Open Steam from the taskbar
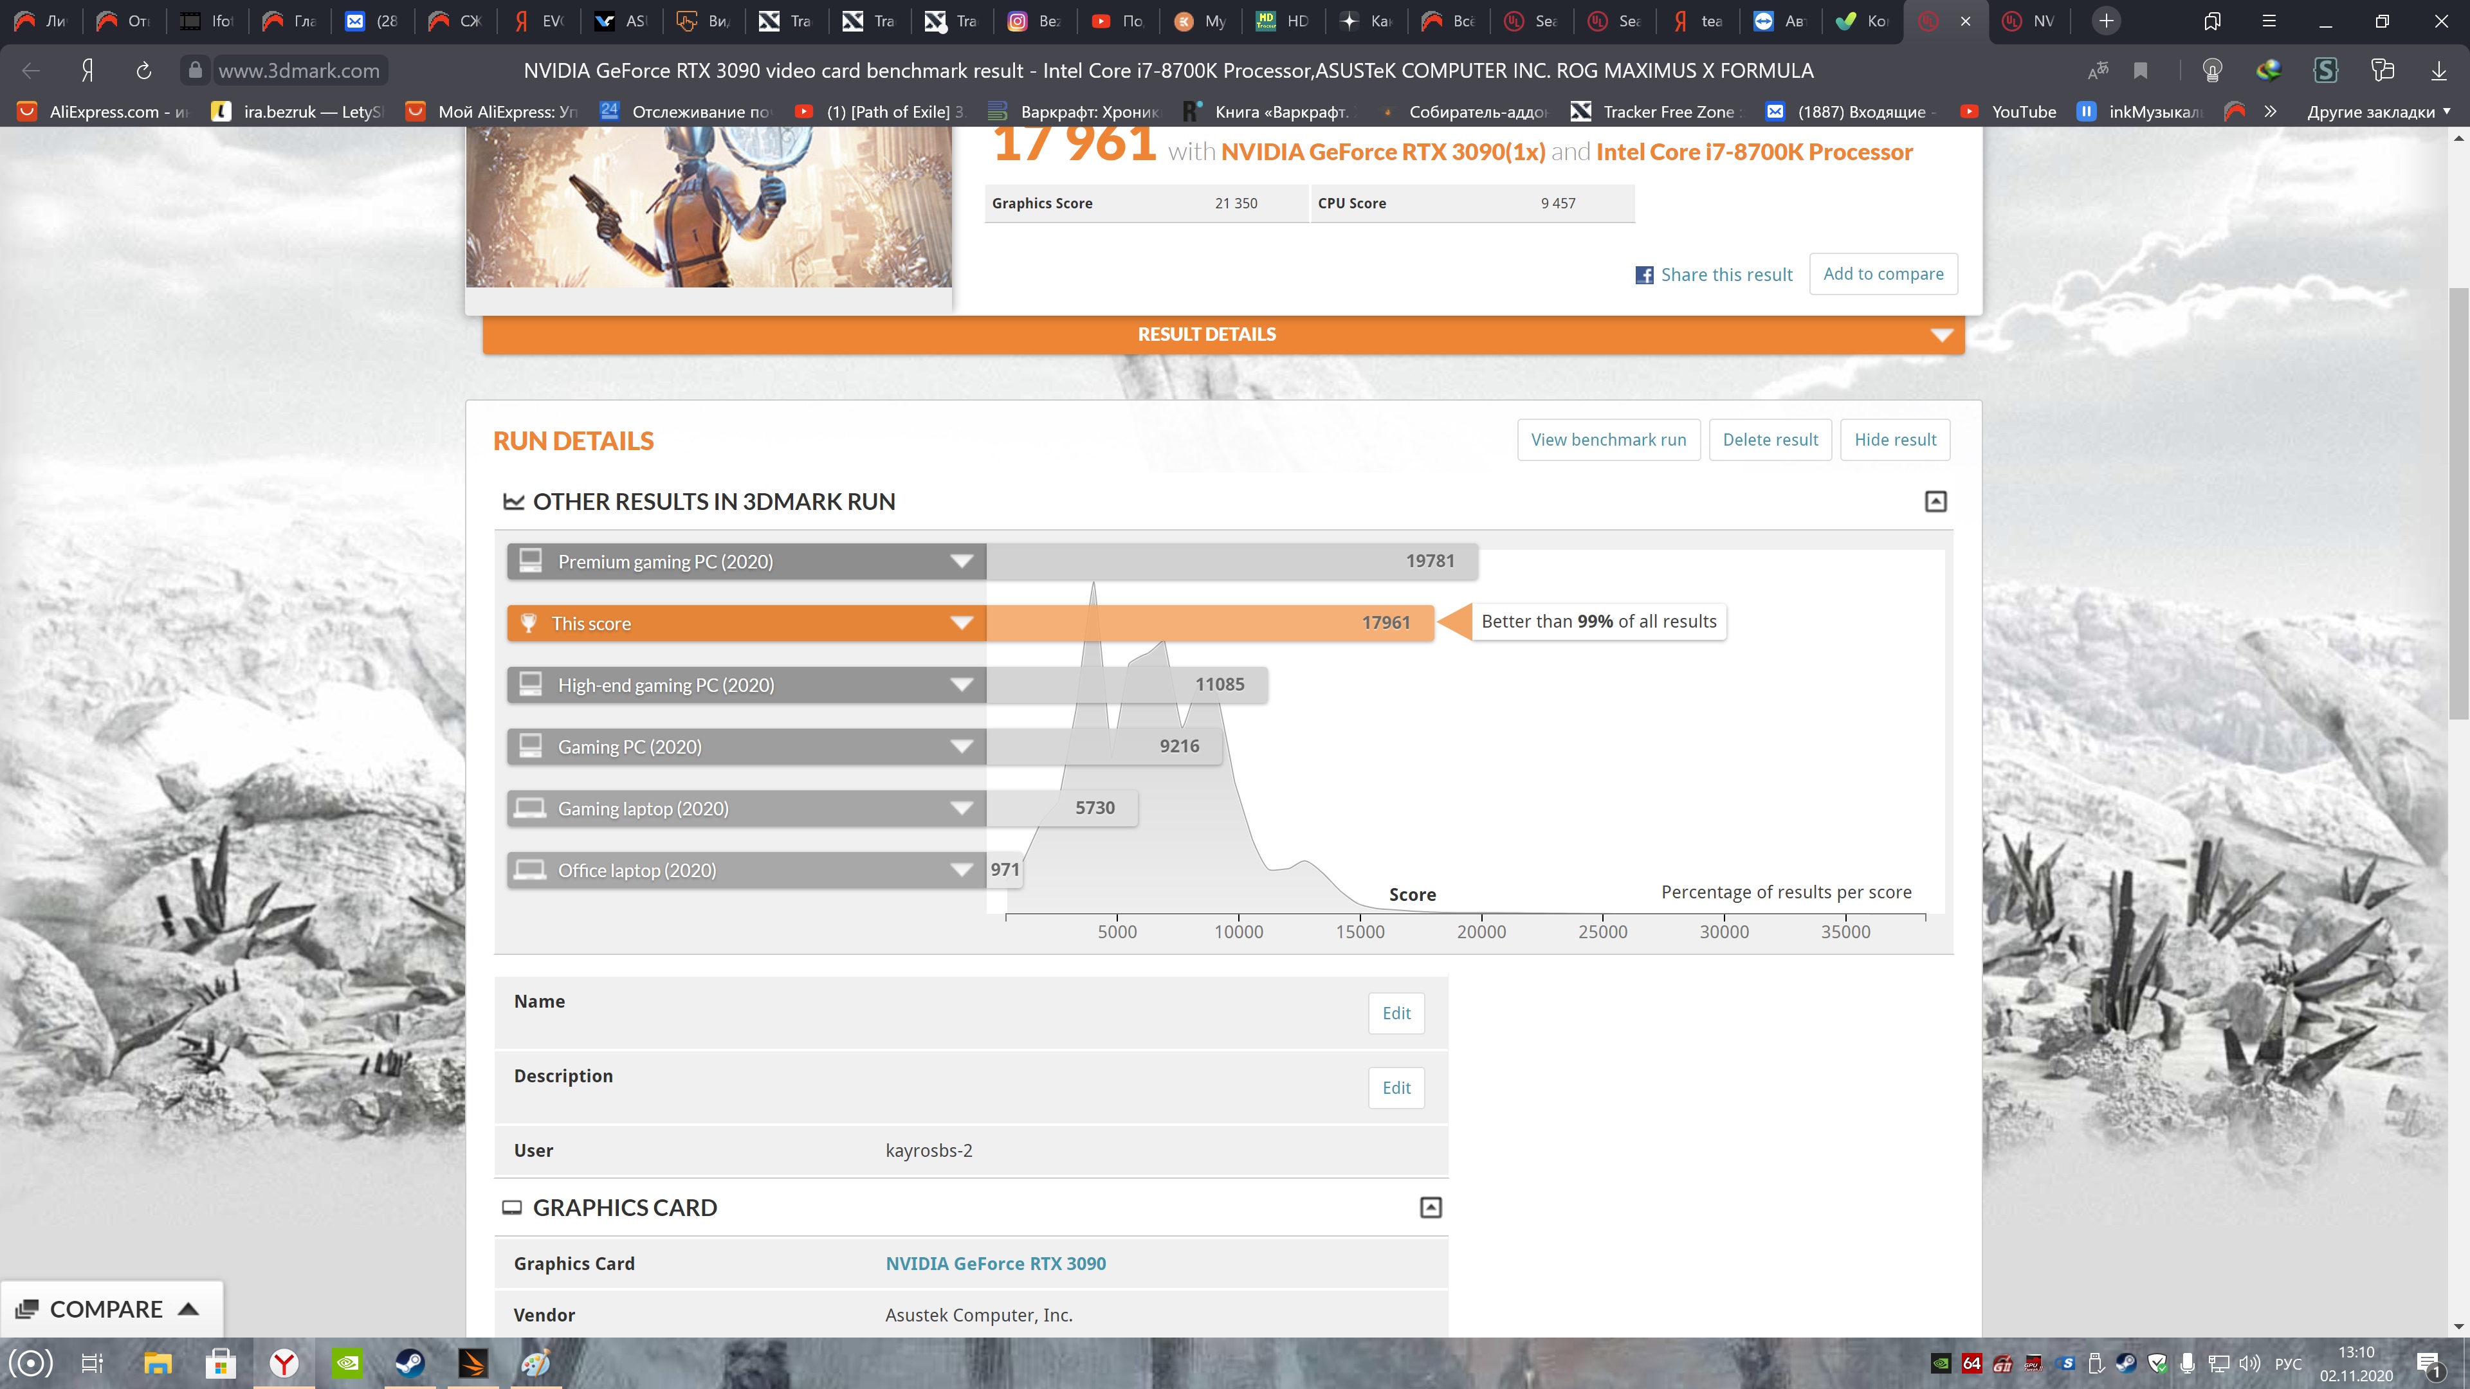Viewport: 2470px width, 1389px height. 410,1362
